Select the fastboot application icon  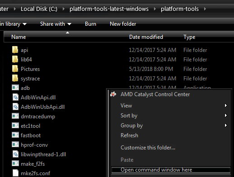pos(15,135)
